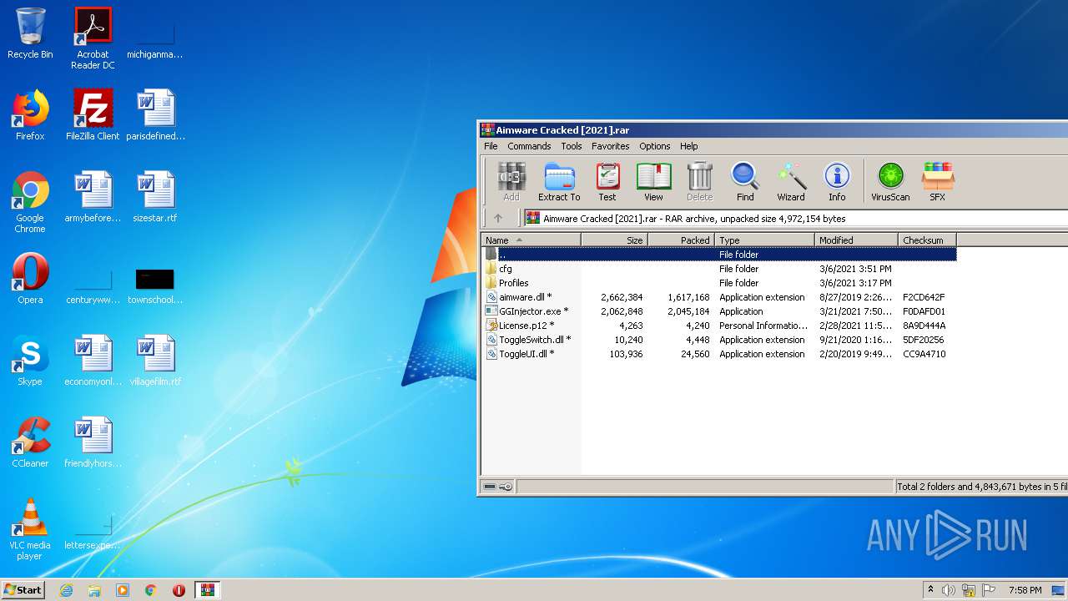Open FileZilla Client desktop shortcut
The image size is (1068, 601).
coord(93,115)
